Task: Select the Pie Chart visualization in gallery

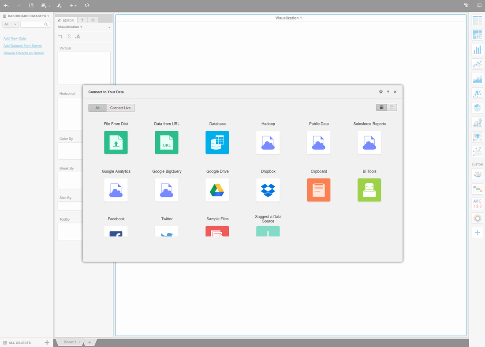Action: [477, 108]
